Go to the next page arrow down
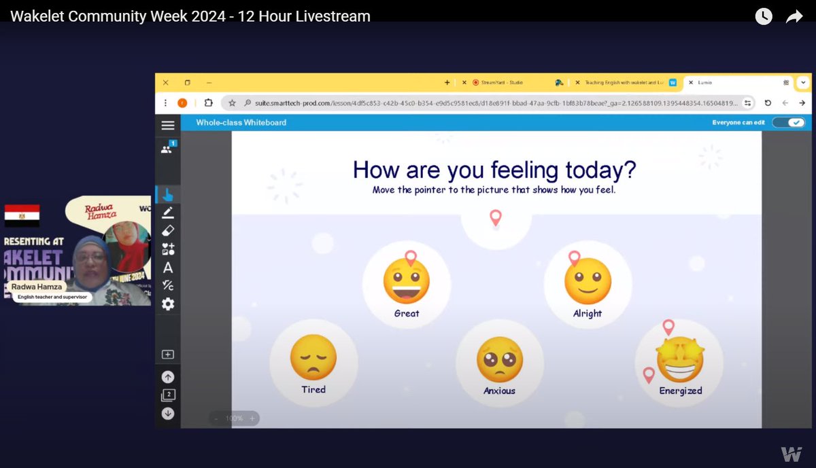 coord(168,414)
